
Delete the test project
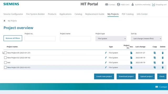tap(163, 63)
